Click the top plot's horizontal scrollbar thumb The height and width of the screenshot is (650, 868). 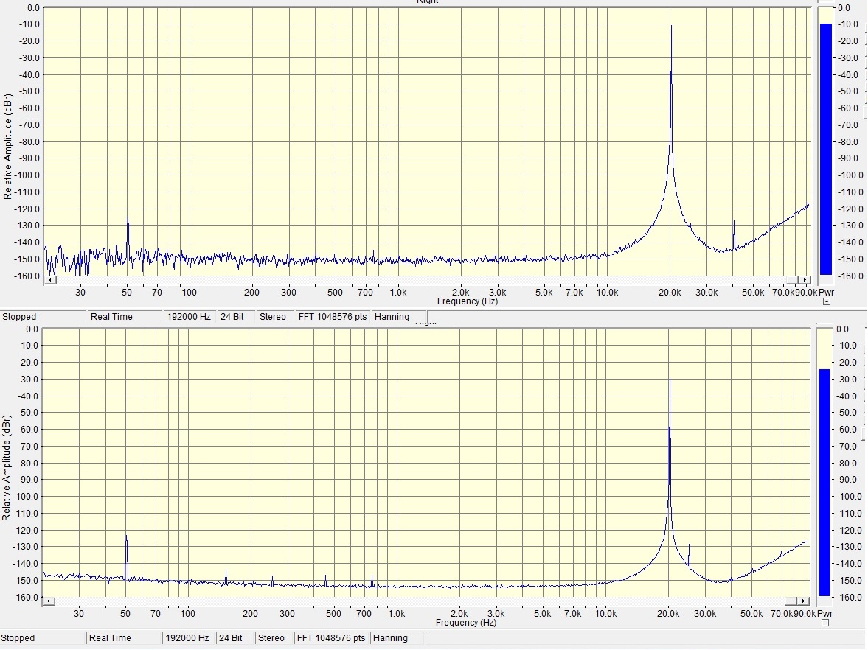point(793,280)
